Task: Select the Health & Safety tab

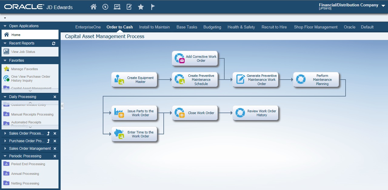Action: 241,27
